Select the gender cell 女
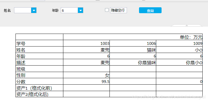 click(x=86, y=75)
